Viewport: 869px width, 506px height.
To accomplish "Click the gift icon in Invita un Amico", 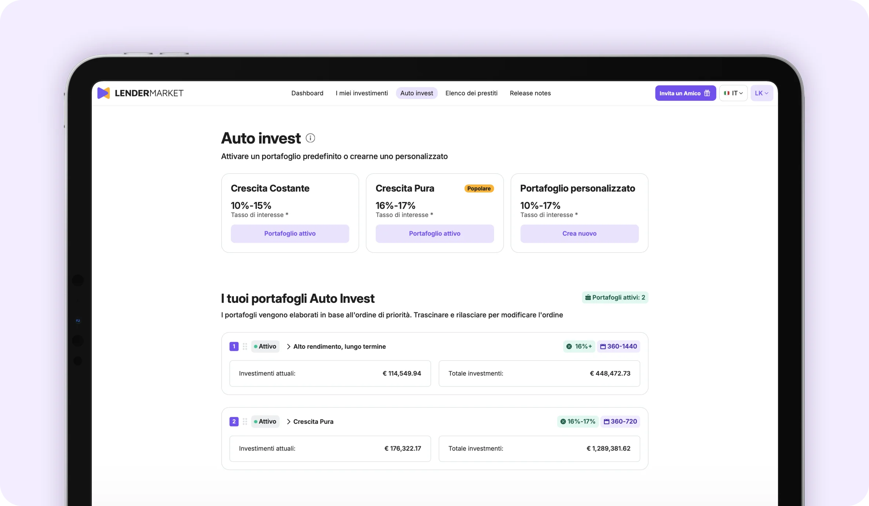I will click(x=707, y=93).
